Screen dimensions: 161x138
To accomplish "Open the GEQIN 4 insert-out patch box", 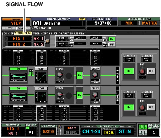I will point(80,38).
